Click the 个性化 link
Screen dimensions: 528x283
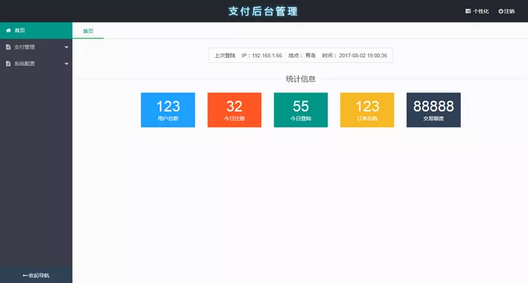point(477,11)
